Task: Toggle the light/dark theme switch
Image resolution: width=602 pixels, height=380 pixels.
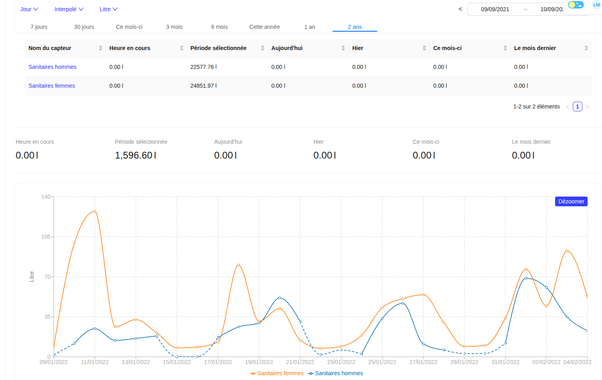Action: (576, 5)
